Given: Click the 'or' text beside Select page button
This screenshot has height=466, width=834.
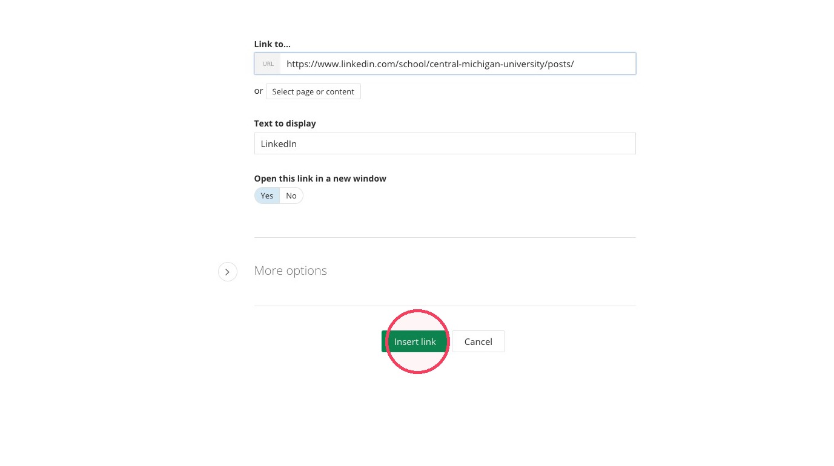Looking at the screenshot, I should [x=259, y=91].
